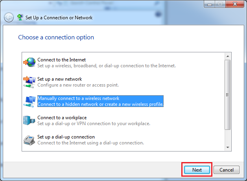Click the Connect to a workplace building icon
This screenshot has width=247, height=181.
(x=29, y=120)
